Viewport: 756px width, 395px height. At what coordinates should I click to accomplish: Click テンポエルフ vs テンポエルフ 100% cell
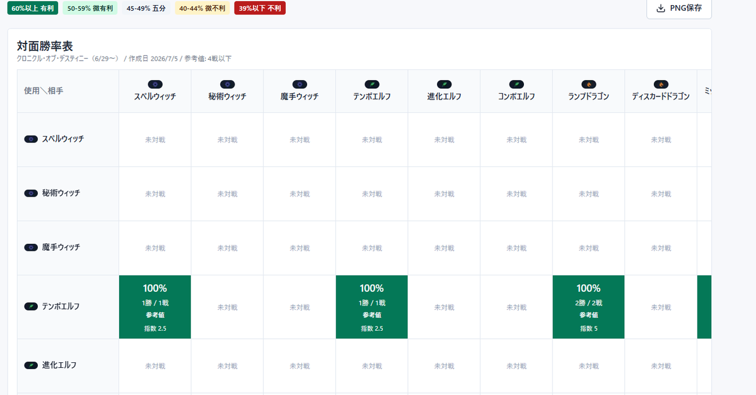(372, 307)
